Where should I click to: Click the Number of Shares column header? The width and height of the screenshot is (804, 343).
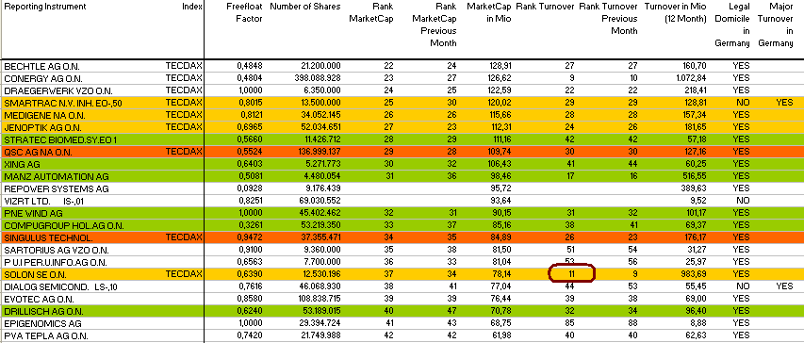(x=305, y=7)
